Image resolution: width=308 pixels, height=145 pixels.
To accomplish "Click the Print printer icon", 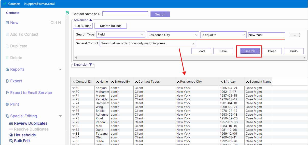I will click(7, 104).
